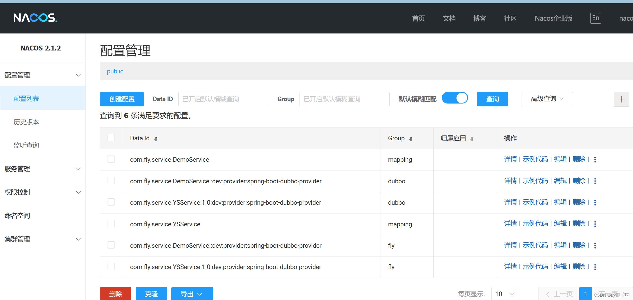Click the red 删除 button below table
Viewport: 633px width, 300px height.
point(116,294)
